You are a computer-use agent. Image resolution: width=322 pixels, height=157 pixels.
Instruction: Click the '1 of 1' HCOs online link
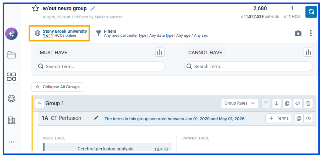(x=48, y=35)
